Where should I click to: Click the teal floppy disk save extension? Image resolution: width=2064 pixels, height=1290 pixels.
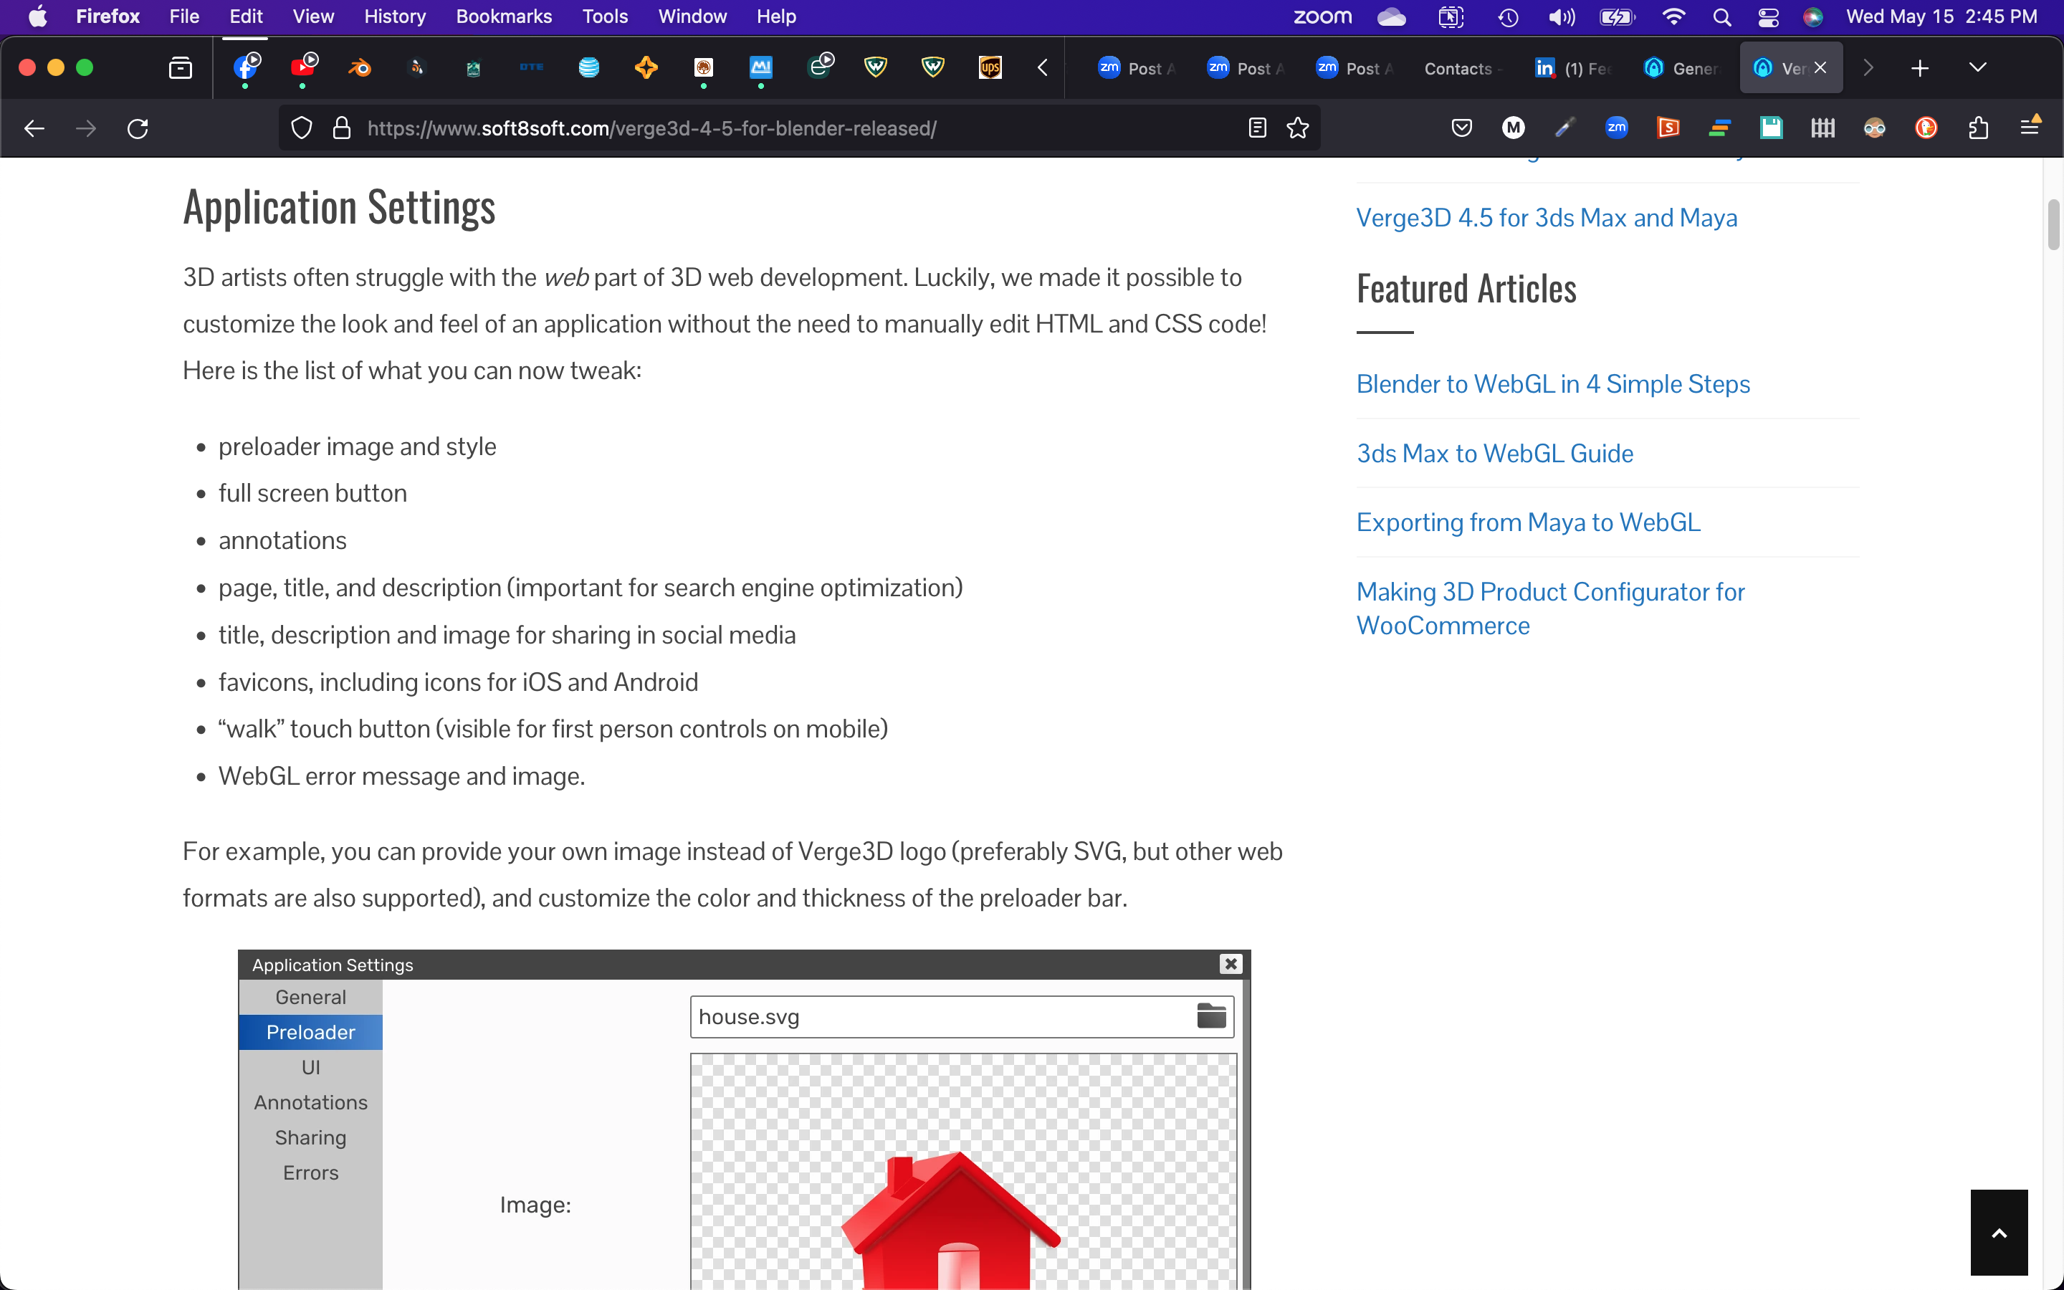coord(1772,129)
